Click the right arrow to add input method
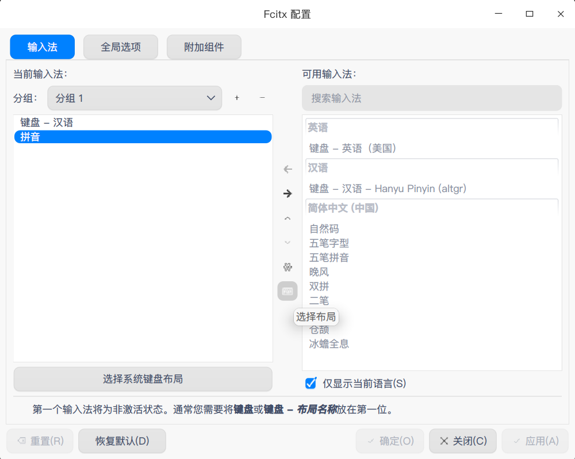This screenshot has width=575, height=459. (x=287, y=193)
